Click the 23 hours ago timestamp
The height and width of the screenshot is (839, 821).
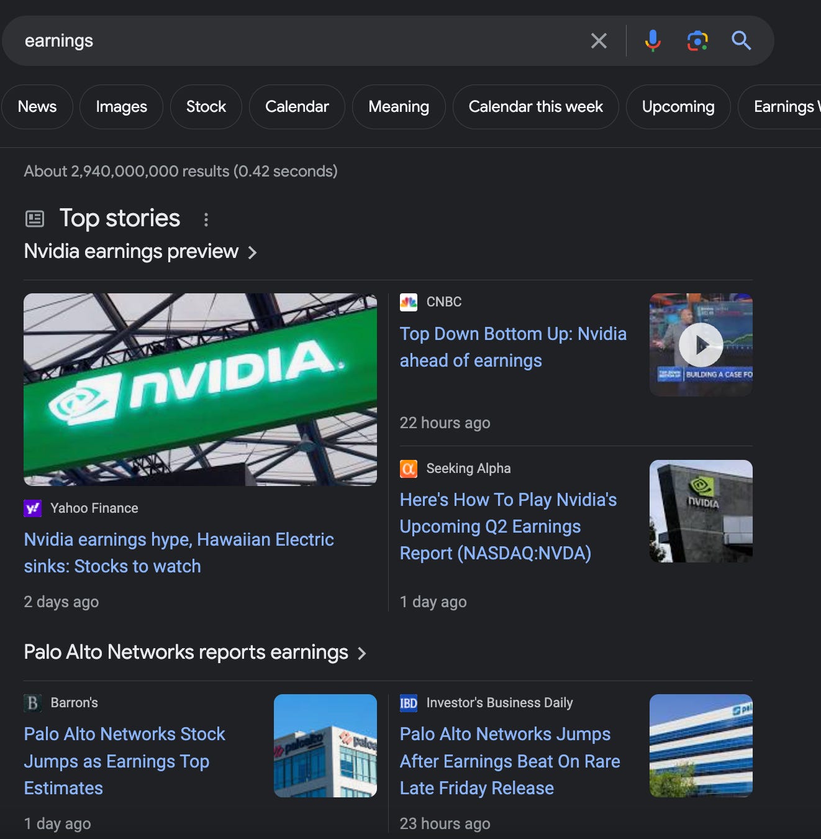445,824
